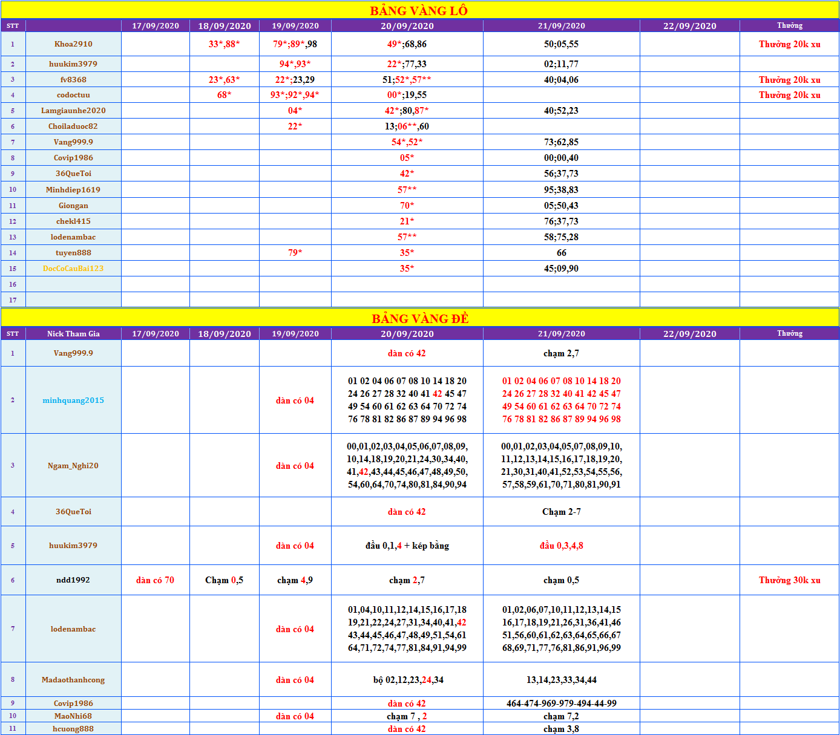Screen dimensions: 840x735
Task: Click the cell '49*;68,86'
Action: click(x=407, y=44)
